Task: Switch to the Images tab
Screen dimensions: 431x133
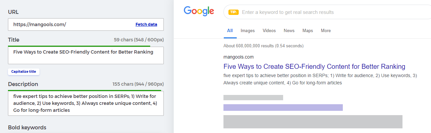Action: click(248, 31)
